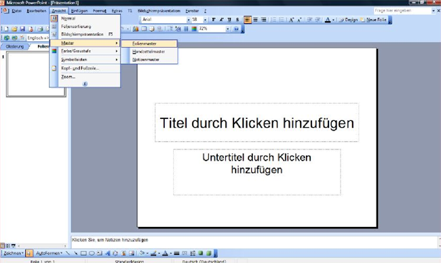The width and height of the screenshot is (441, 263).
Task: Choose Folienmaster from the Master submenu
Action: [x=149, y=43]
